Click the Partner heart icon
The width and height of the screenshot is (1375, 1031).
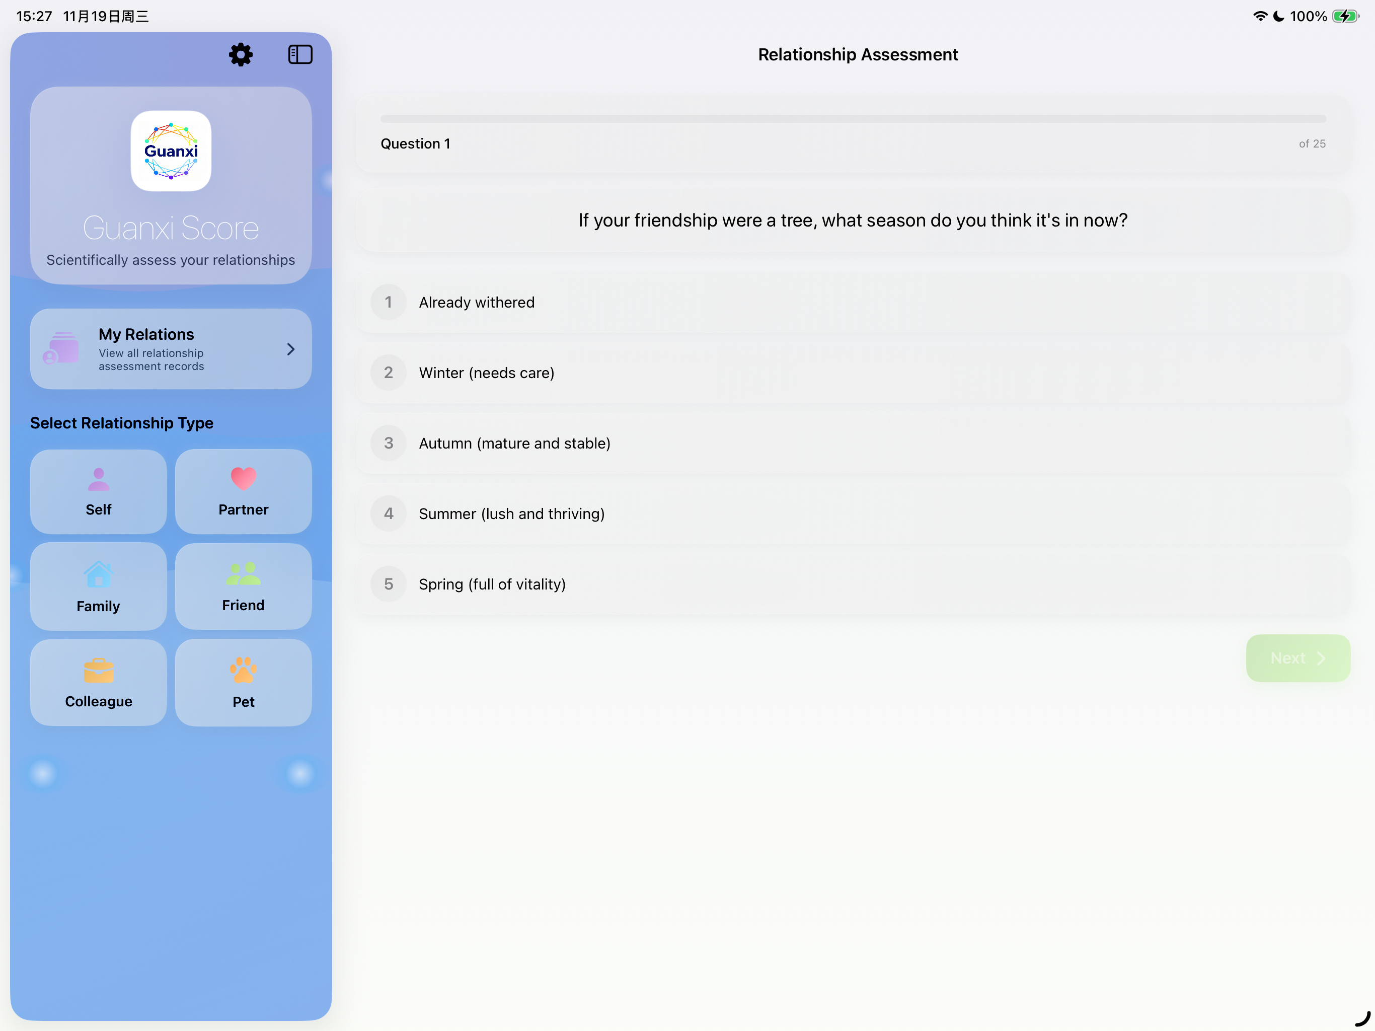coord(243,479)
